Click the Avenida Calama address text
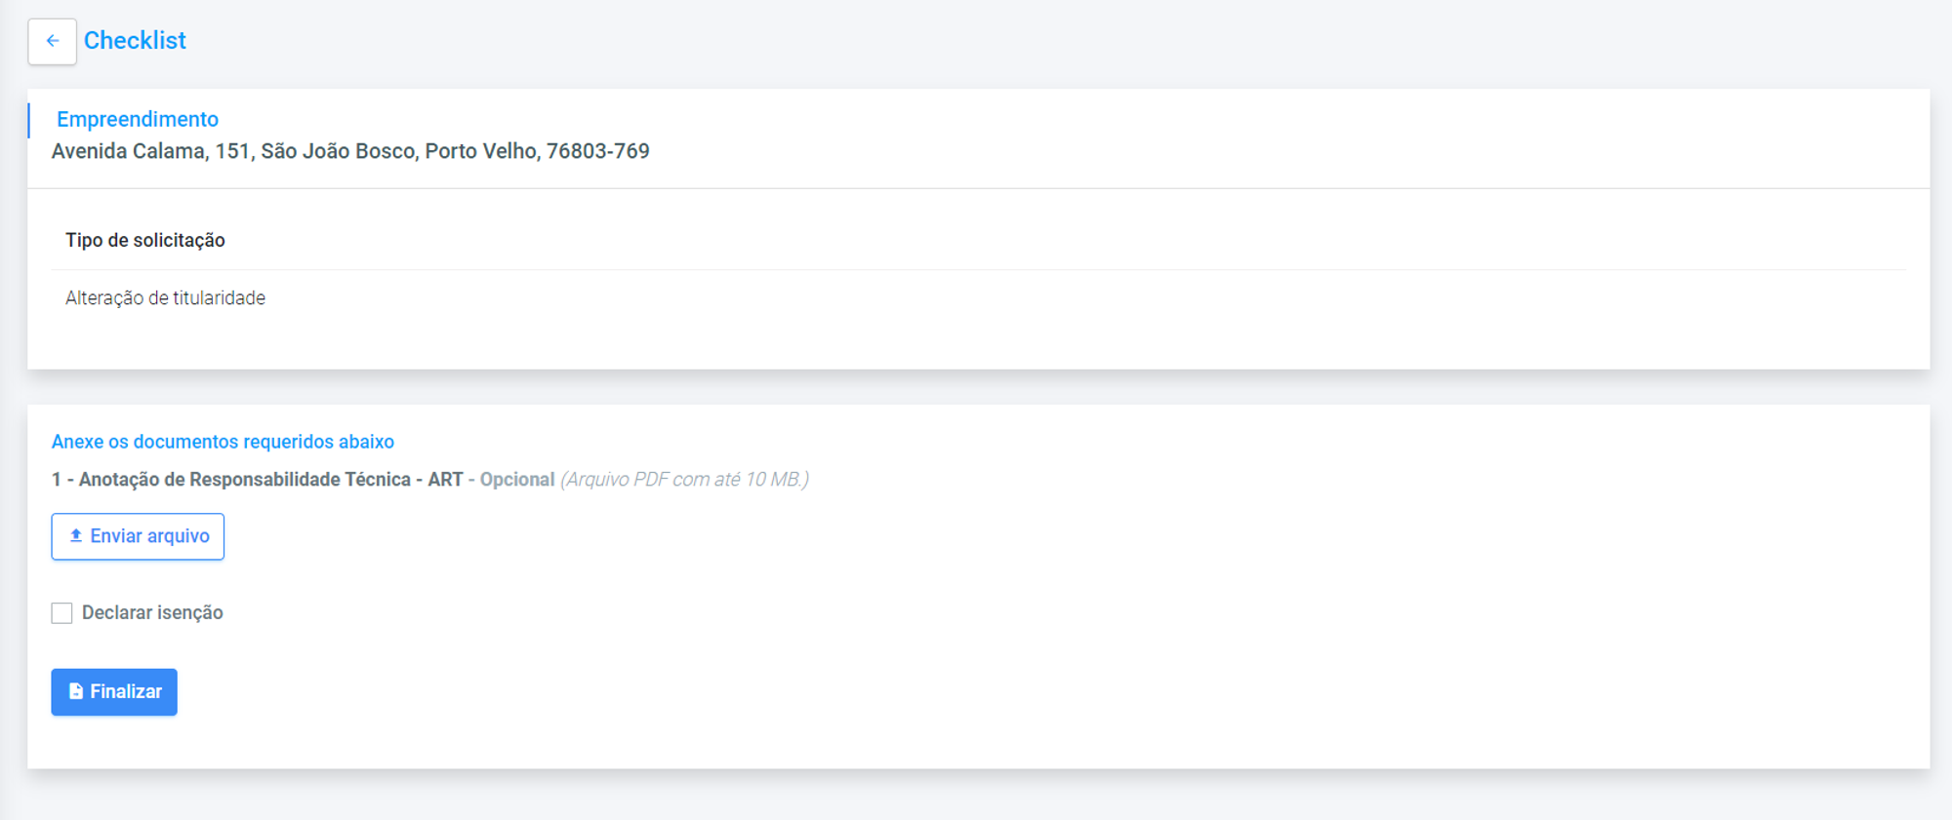 tap(350, 151)
